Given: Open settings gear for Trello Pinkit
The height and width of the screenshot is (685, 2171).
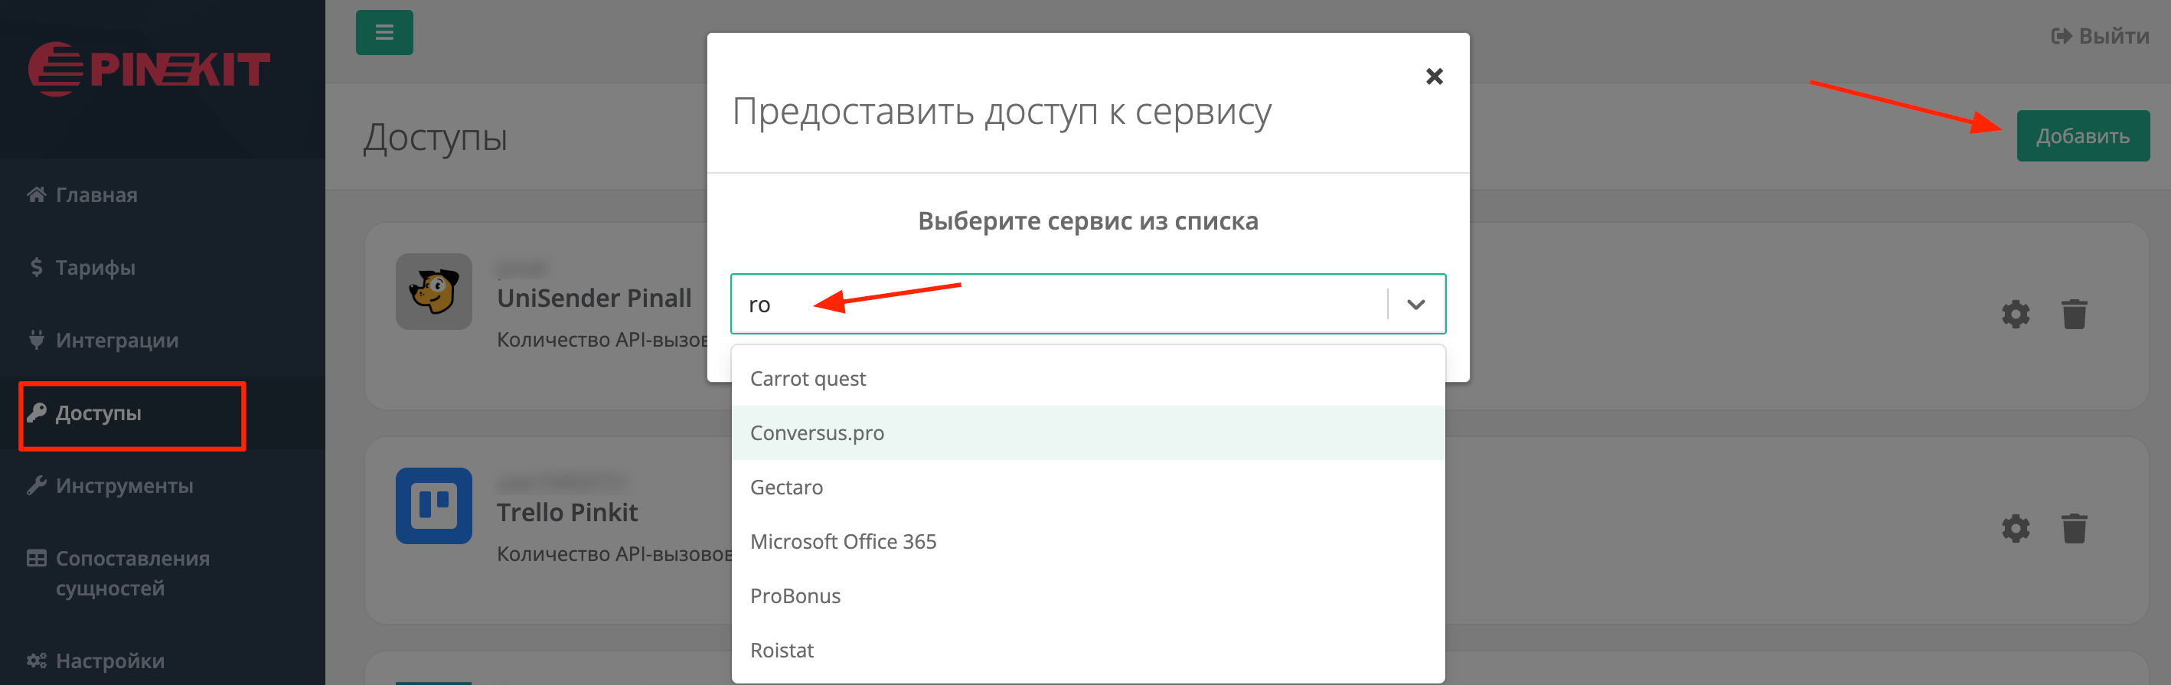Looking at the screenshot, I should [2015, 529].
